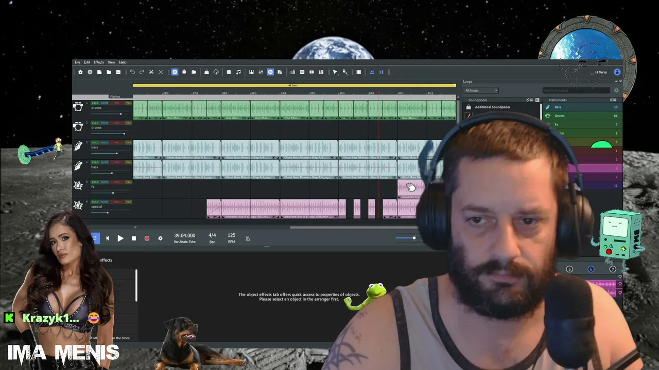
Task: Arm REC on track 2 drums
Action: [x=116, y=123]
